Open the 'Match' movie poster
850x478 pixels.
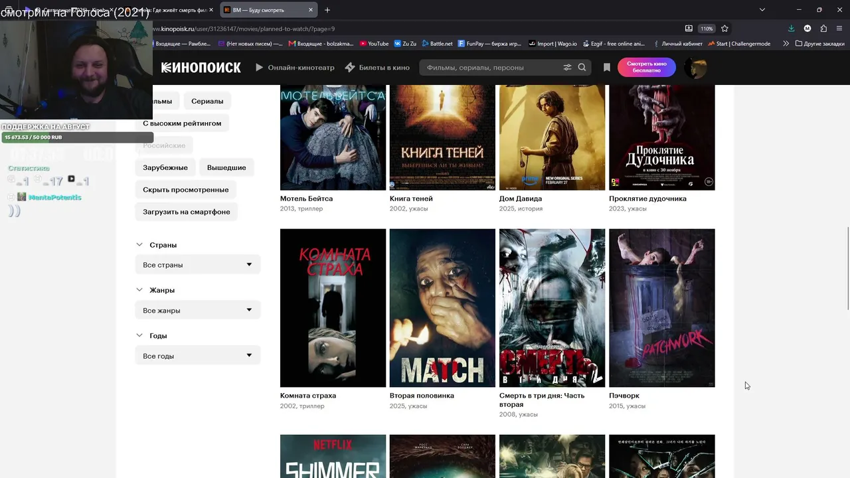[x=442, y=308]
